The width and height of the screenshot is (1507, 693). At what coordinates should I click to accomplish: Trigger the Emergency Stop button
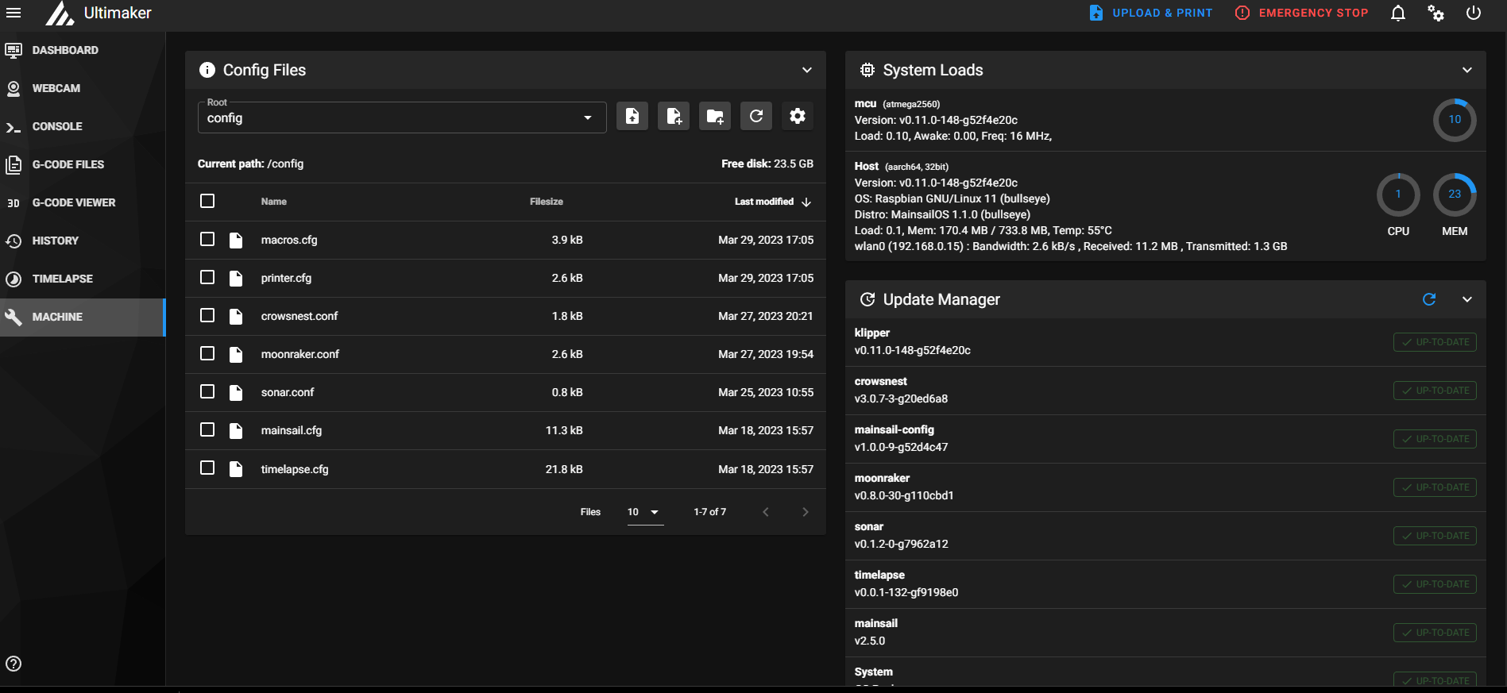click(1302, 13)
